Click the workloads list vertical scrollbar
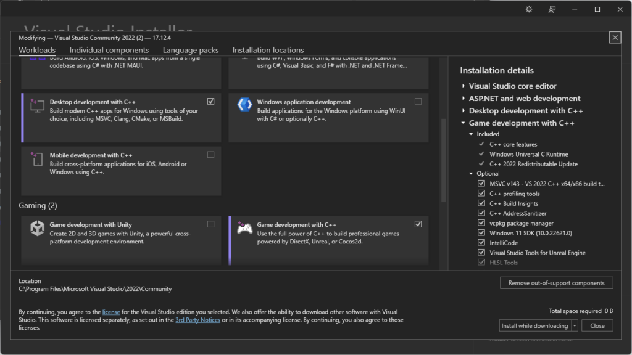This screenshot has width=632, height=355. [x=443, y=160]
